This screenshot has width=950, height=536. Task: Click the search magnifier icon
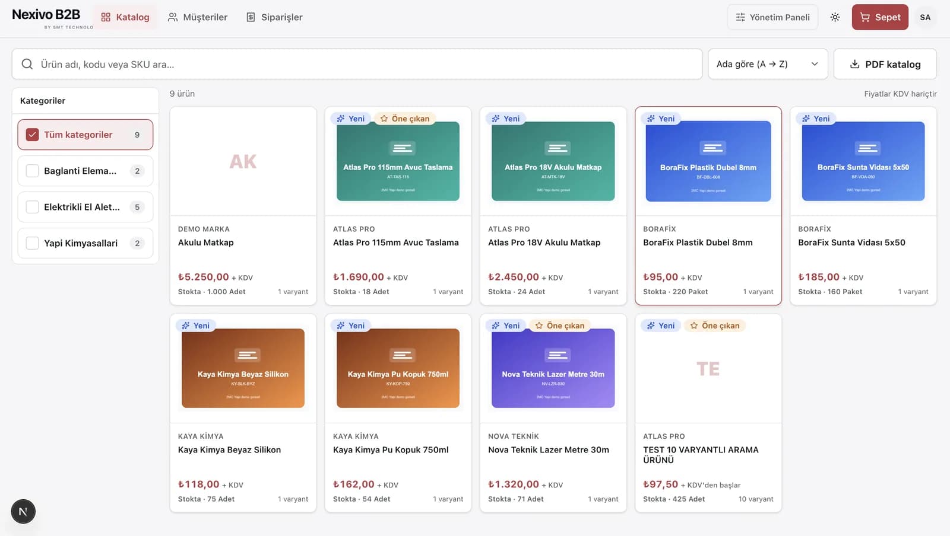tap(27, 64)
